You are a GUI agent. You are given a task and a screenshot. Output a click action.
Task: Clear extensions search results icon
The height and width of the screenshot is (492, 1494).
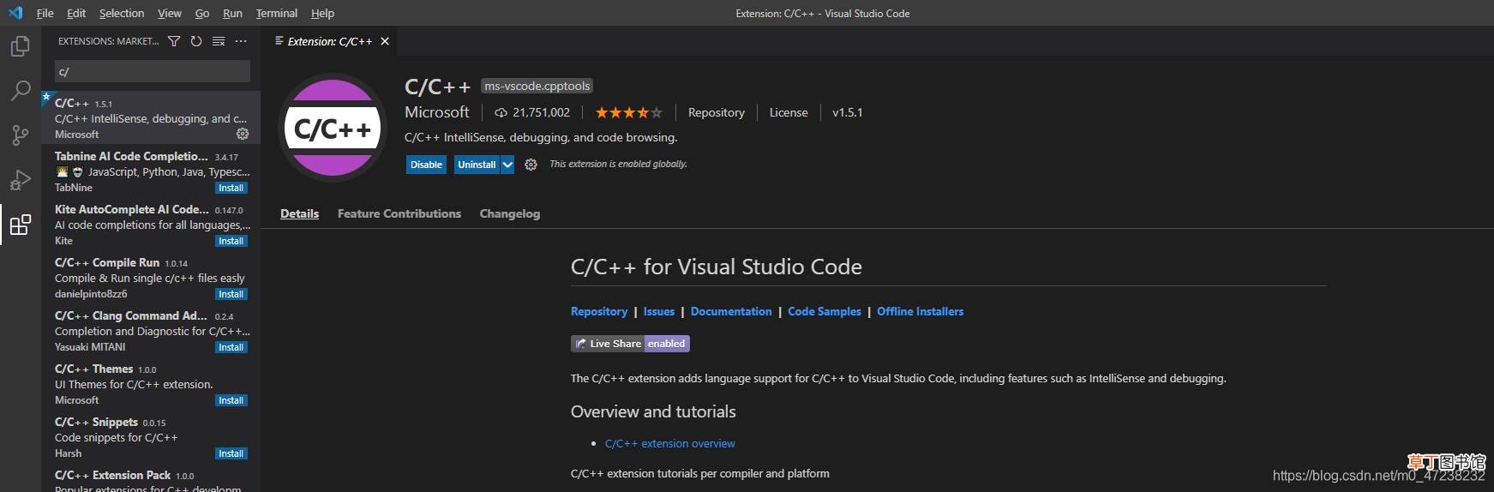point(219,41)
